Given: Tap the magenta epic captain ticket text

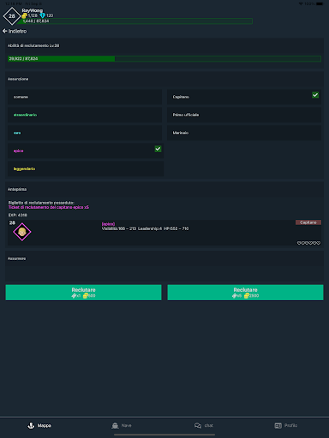Looking at the screenshot, I should point(49,207).
